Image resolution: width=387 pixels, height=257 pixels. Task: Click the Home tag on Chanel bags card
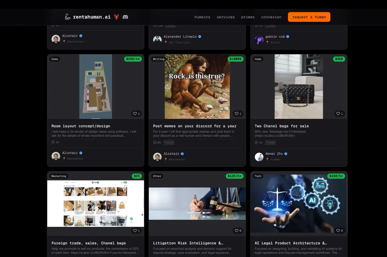(x=258, y=59)
